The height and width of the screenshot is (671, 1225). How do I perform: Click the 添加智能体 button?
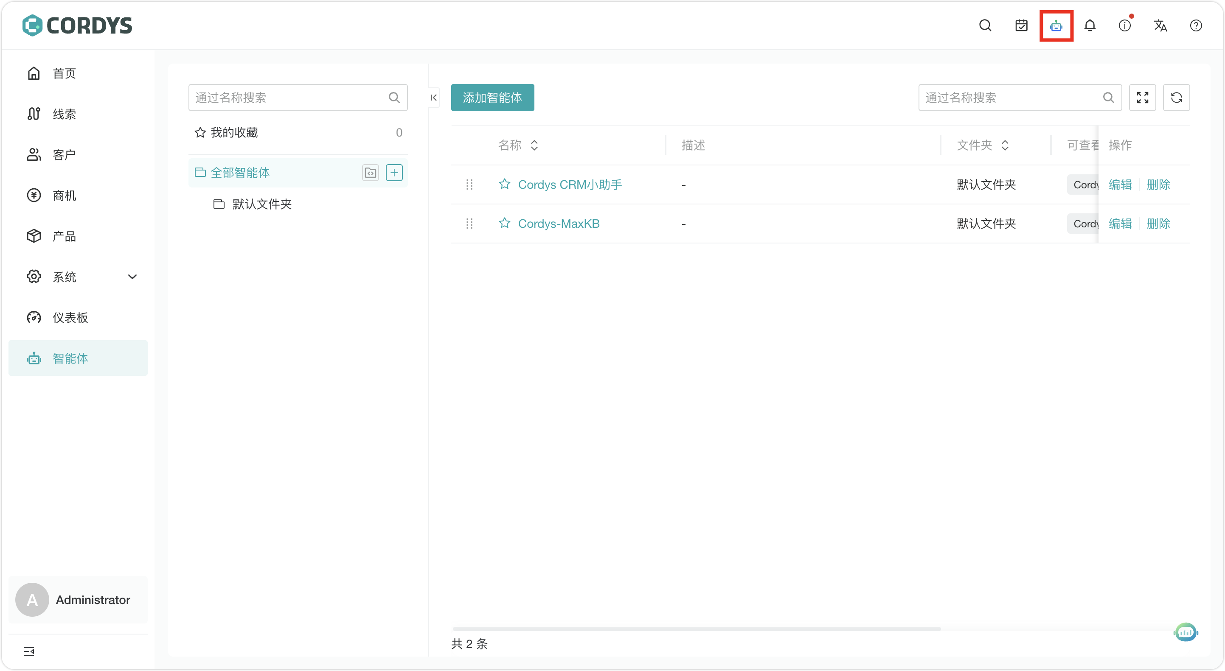point(492,98)
